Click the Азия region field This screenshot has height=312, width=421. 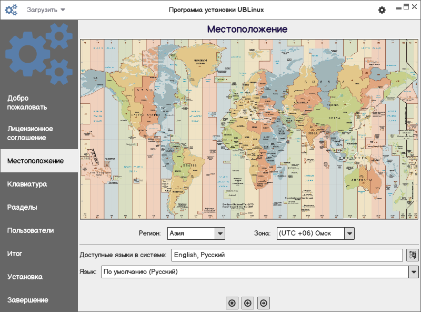191,233
